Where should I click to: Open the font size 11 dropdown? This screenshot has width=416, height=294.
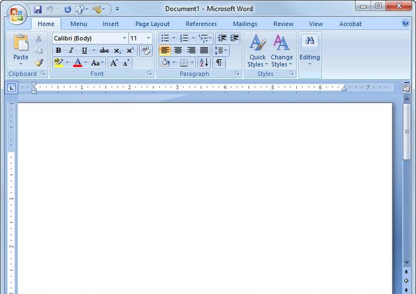[x=148, y=38]
